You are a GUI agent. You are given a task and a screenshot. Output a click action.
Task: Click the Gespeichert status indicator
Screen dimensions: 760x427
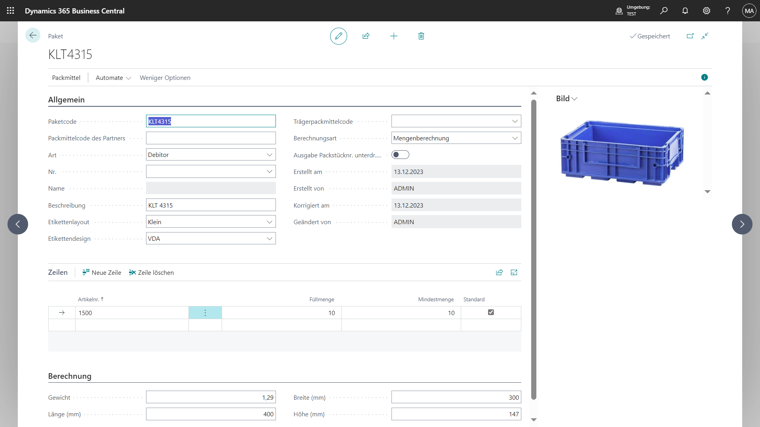[x=650, y=36]
